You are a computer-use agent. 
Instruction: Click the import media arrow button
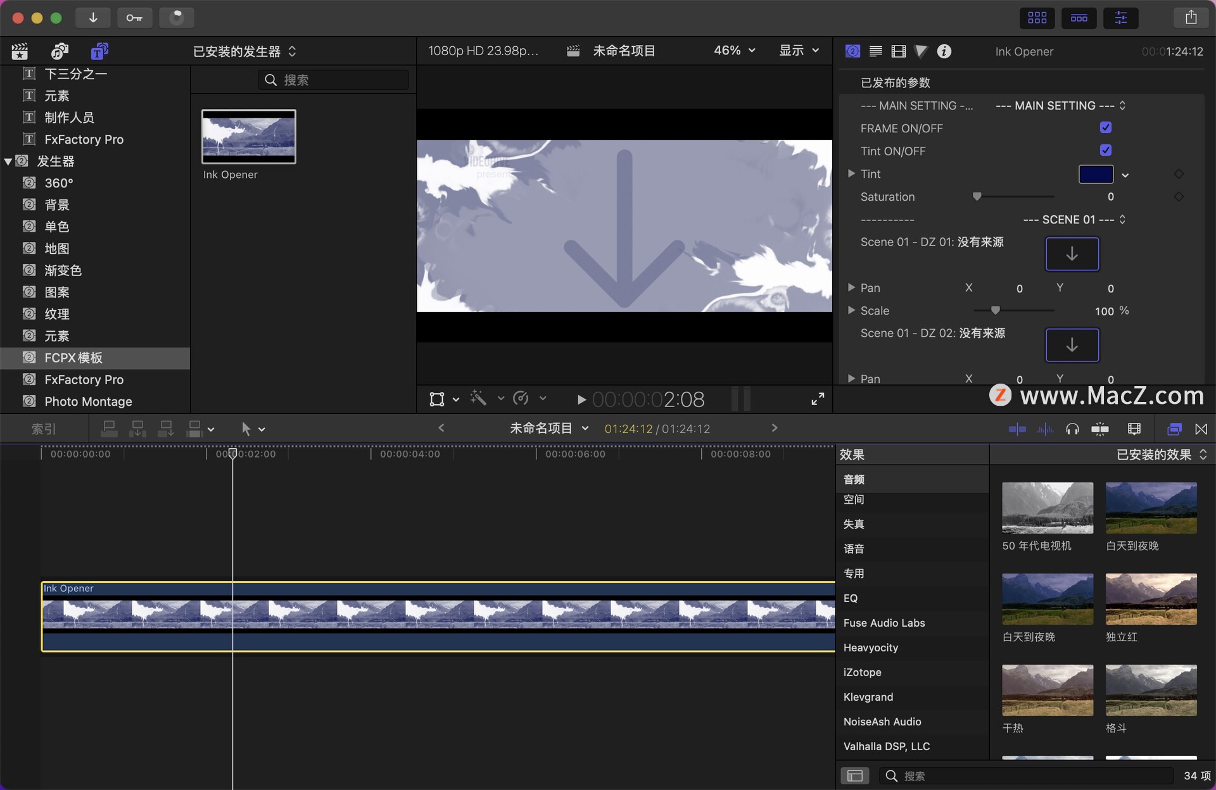93,18
